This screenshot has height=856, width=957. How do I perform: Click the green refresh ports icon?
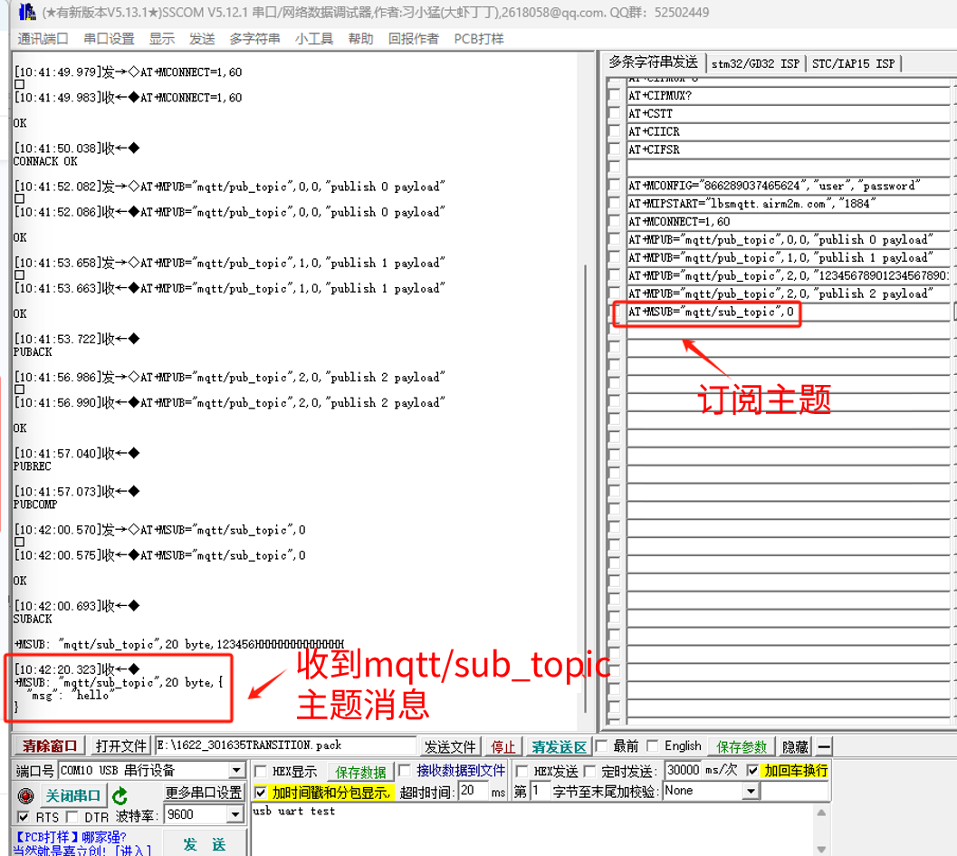pyautogui.click(x=120, y=795)
